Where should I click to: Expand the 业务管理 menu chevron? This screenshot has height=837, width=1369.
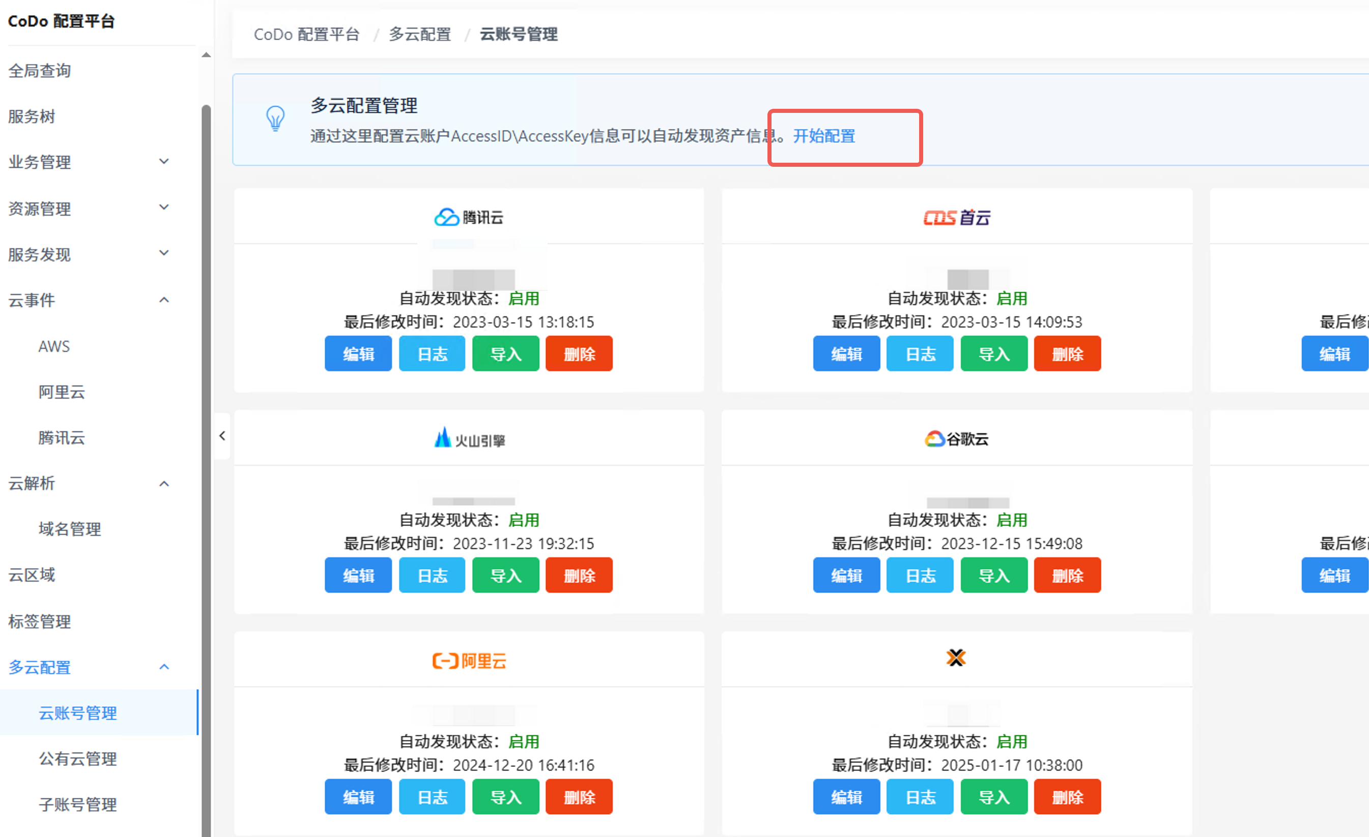[164, 162]
